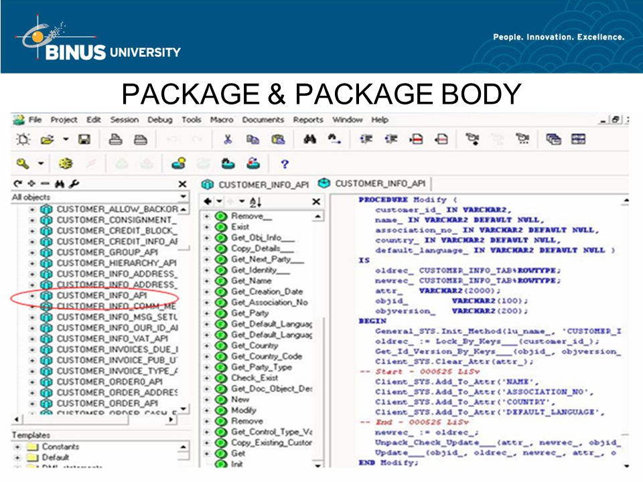The width and height of the screenshot is (643, 482).
Task: Expand the Modify procedure node
Action: coord(207,410)
